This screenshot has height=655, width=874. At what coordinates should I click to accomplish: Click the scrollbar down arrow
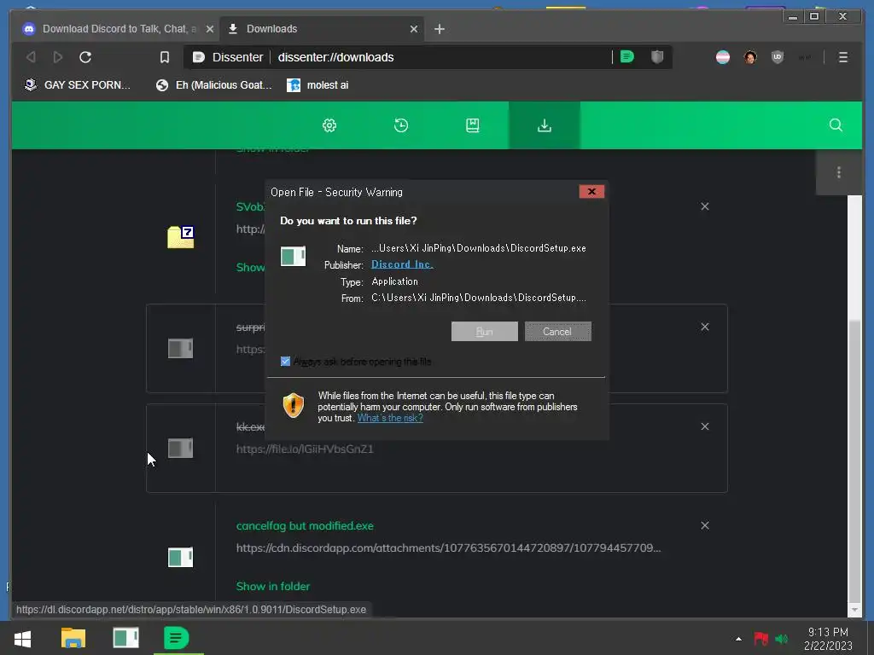(854, 610)
